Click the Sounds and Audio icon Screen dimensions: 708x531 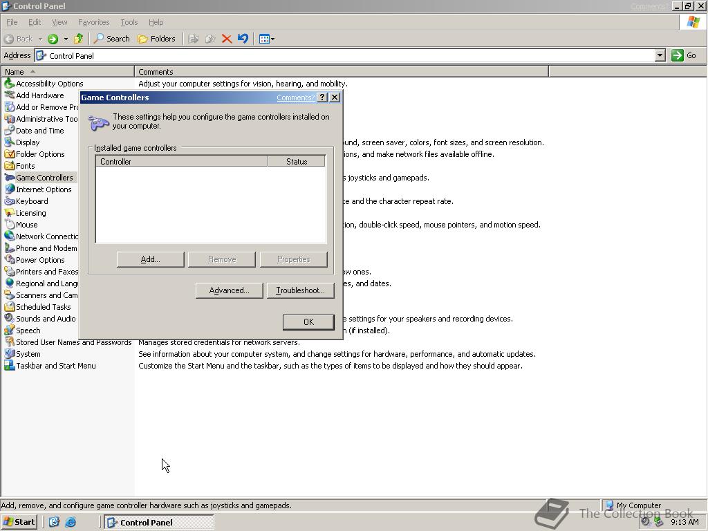pos(9,318)
